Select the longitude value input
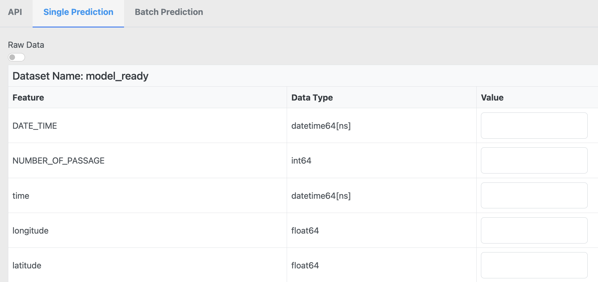This screenshot has width=598, height=282. coord(534,231)
